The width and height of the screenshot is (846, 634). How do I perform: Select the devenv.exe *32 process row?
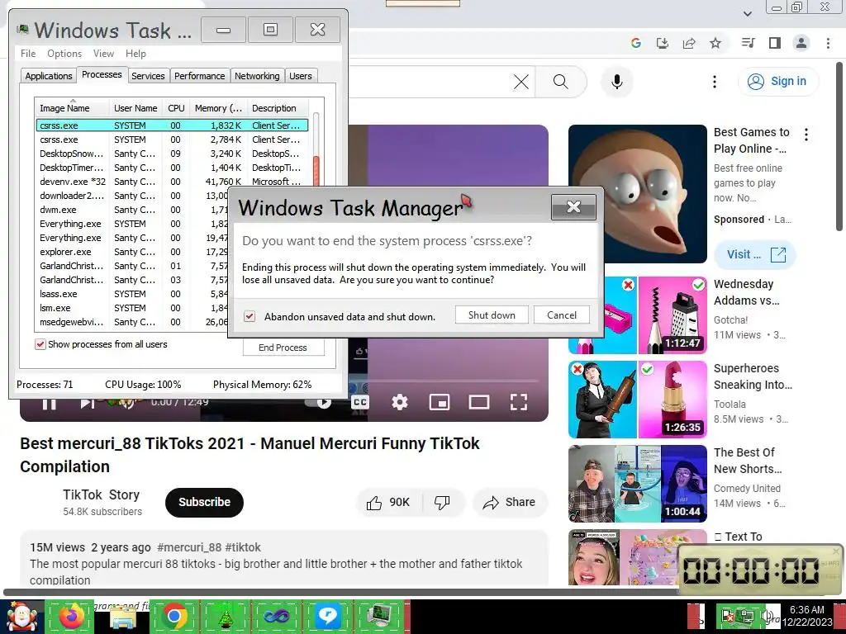173,182
